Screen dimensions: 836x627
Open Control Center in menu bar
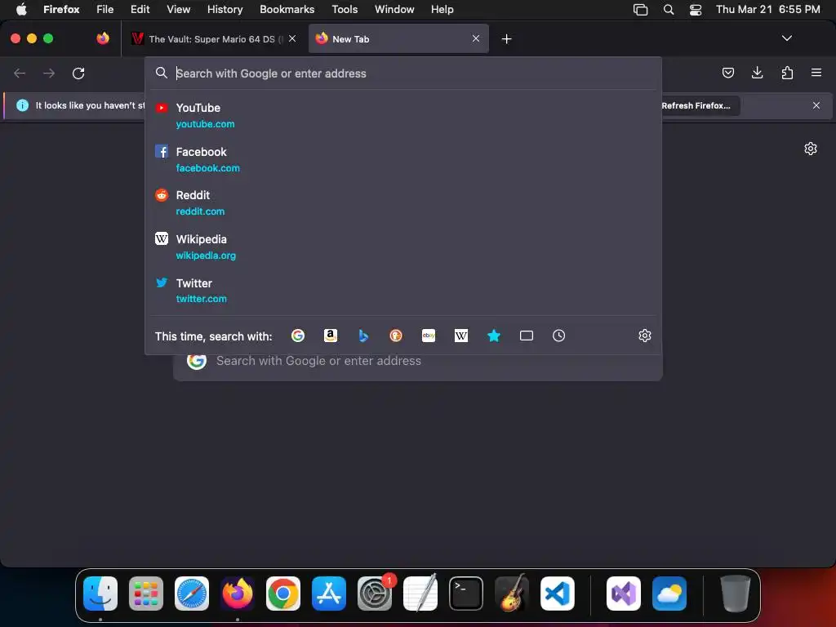(696, 10)
